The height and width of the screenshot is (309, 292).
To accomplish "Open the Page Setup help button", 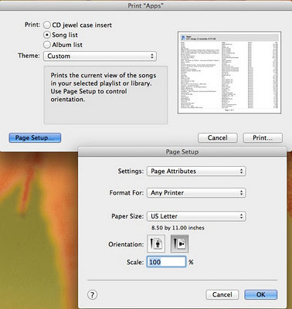I will [92, 294].
